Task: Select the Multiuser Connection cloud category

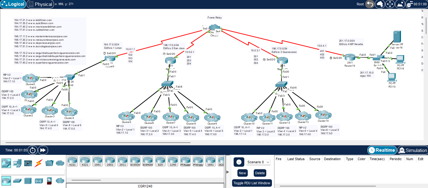Action: click(60, 163)
